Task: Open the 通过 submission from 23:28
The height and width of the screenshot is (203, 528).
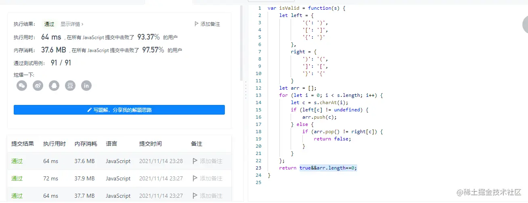Action: 17,161
